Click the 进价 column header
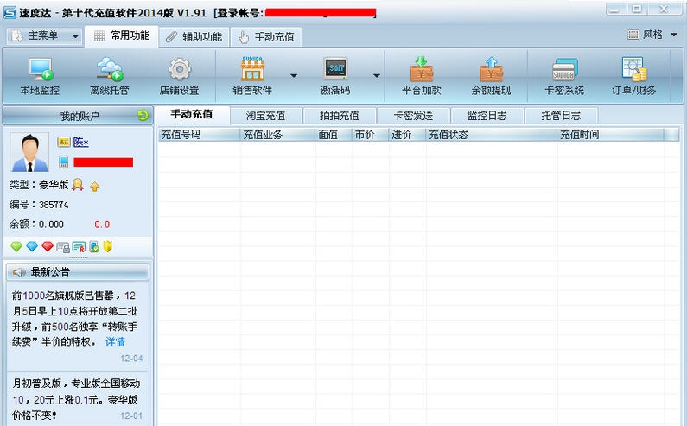The width and height of the screenshot is (687, 426). click(x=407, y=135)
